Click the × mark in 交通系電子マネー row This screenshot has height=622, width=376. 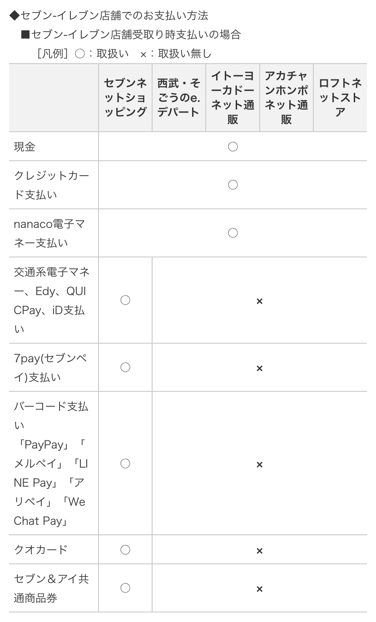[x=259, y=301]
